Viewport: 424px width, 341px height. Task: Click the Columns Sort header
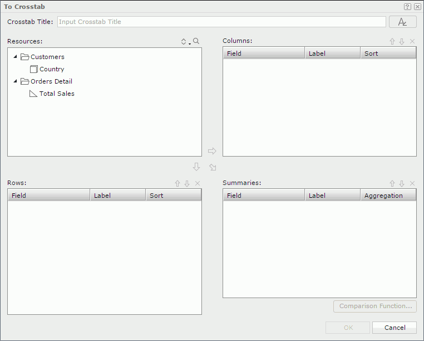[x=388, y=53]
